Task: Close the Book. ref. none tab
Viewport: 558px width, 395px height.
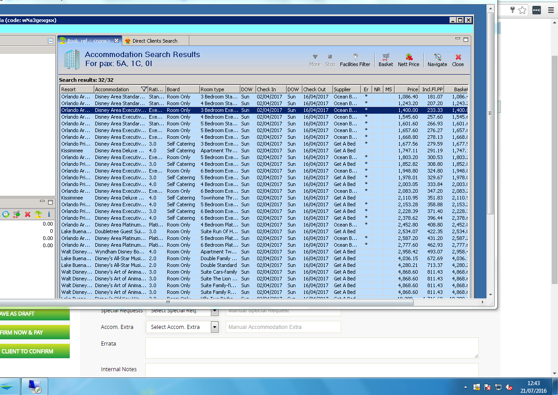Action: tap(116, 40)
